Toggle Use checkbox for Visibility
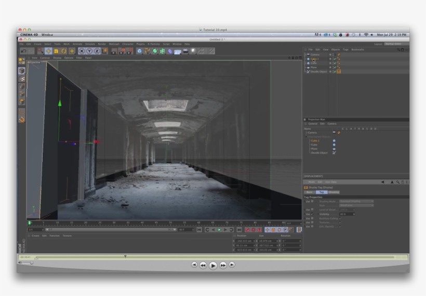 (312, 214)
